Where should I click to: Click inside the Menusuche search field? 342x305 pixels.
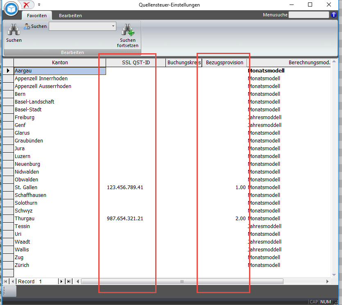coord(308,15)
